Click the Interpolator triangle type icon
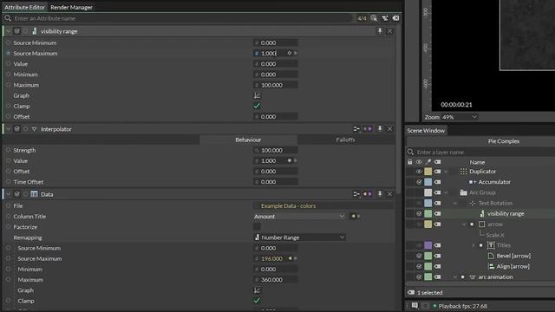555x312 pixels. [x=34, y=129]
